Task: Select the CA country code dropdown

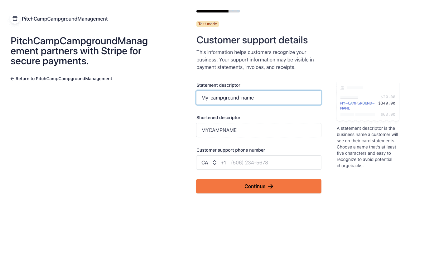Action: point(209,163)
